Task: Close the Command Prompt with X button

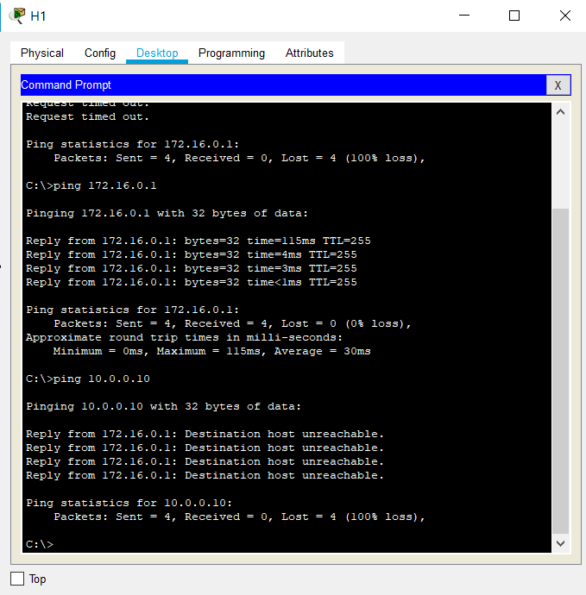Action: click(x=558, y=85)
